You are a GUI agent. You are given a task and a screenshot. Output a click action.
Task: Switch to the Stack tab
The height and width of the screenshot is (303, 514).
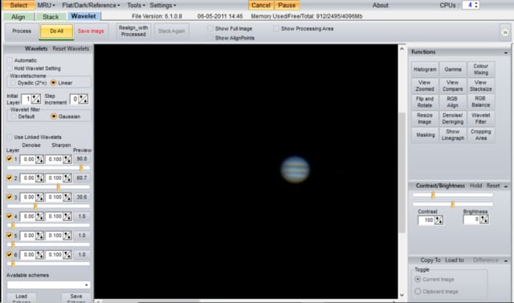pyautogui.click(x=51, y=17)
